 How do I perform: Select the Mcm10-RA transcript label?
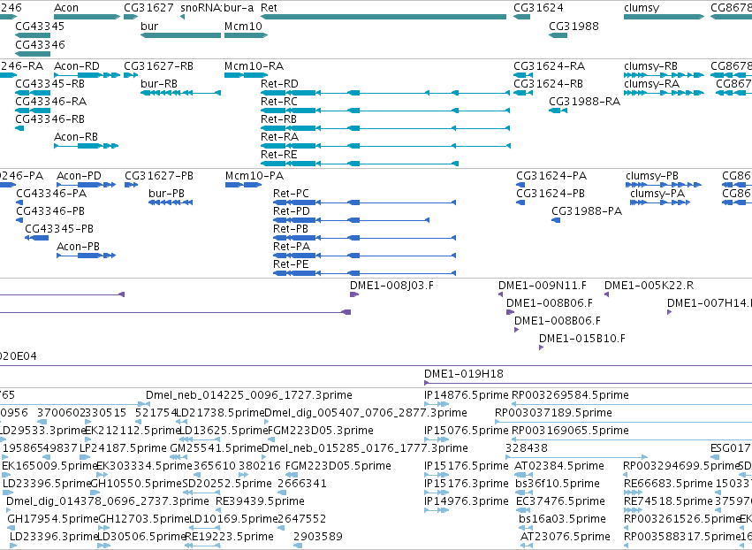[x=254, y=65]
